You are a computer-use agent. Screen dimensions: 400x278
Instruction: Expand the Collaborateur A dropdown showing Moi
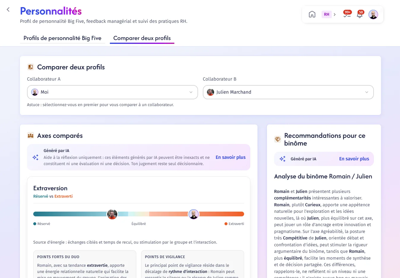click(113, 92)
